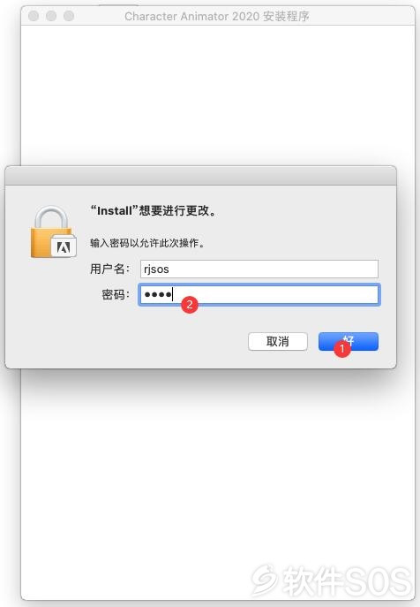Close the installer window with first button
The height and width of the screenshot is (607, 420).
tap(34, 16)
